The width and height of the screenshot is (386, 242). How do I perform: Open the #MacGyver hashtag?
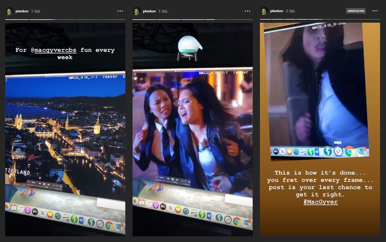tap(320, 202)
